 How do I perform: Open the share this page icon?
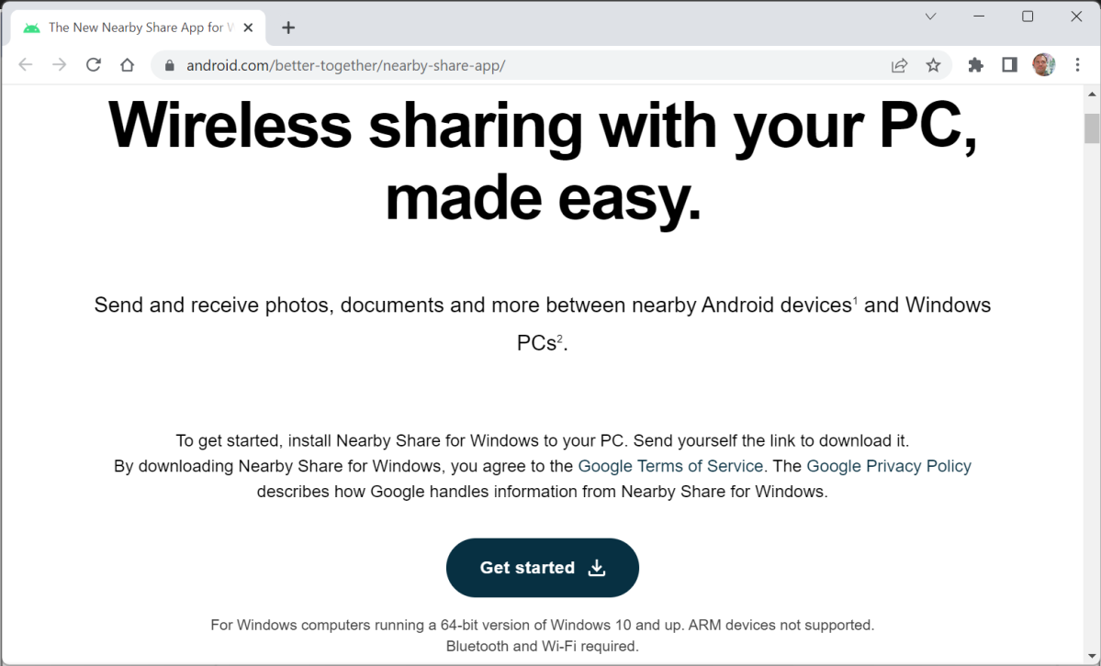900,65
